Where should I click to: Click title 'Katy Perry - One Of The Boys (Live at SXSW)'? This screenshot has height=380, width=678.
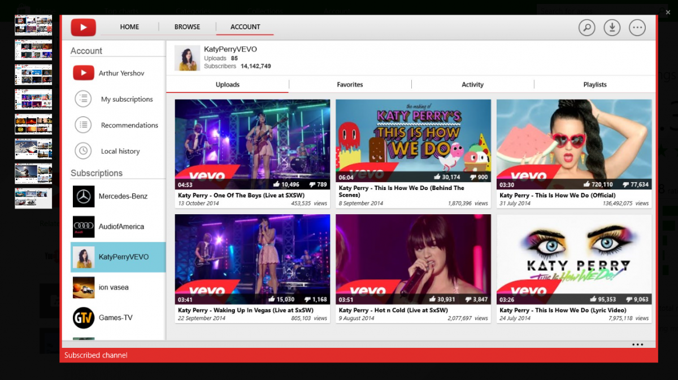[242, 196]
